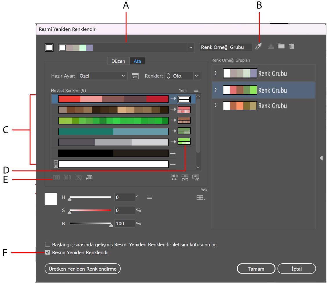Click find color in artwork magnifier icon
This screenshot has width=329, height=286.
point(196,178)
